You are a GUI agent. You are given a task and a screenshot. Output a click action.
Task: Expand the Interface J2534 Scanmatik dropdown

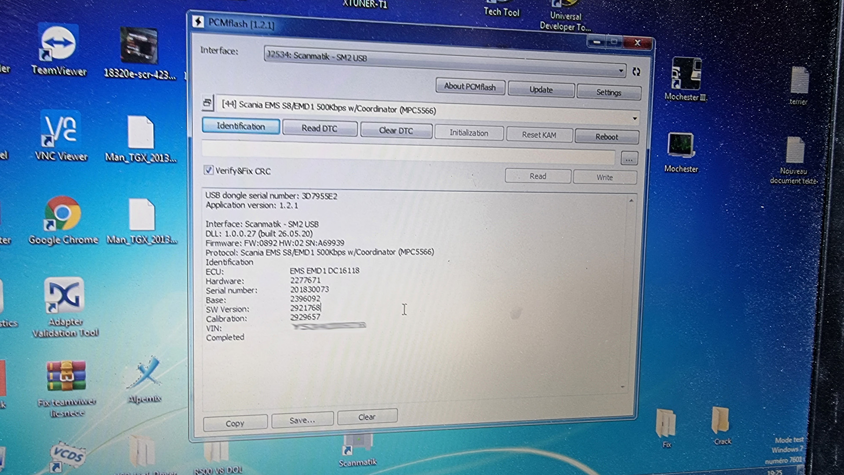621,70
